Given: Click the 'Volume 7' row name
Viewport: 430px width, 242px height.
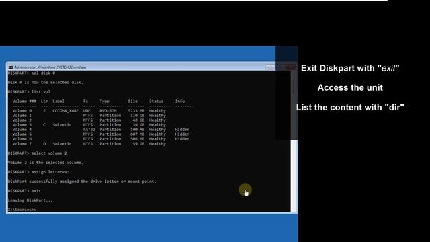Looking at the screenshot, I should [x=22, y=144].
